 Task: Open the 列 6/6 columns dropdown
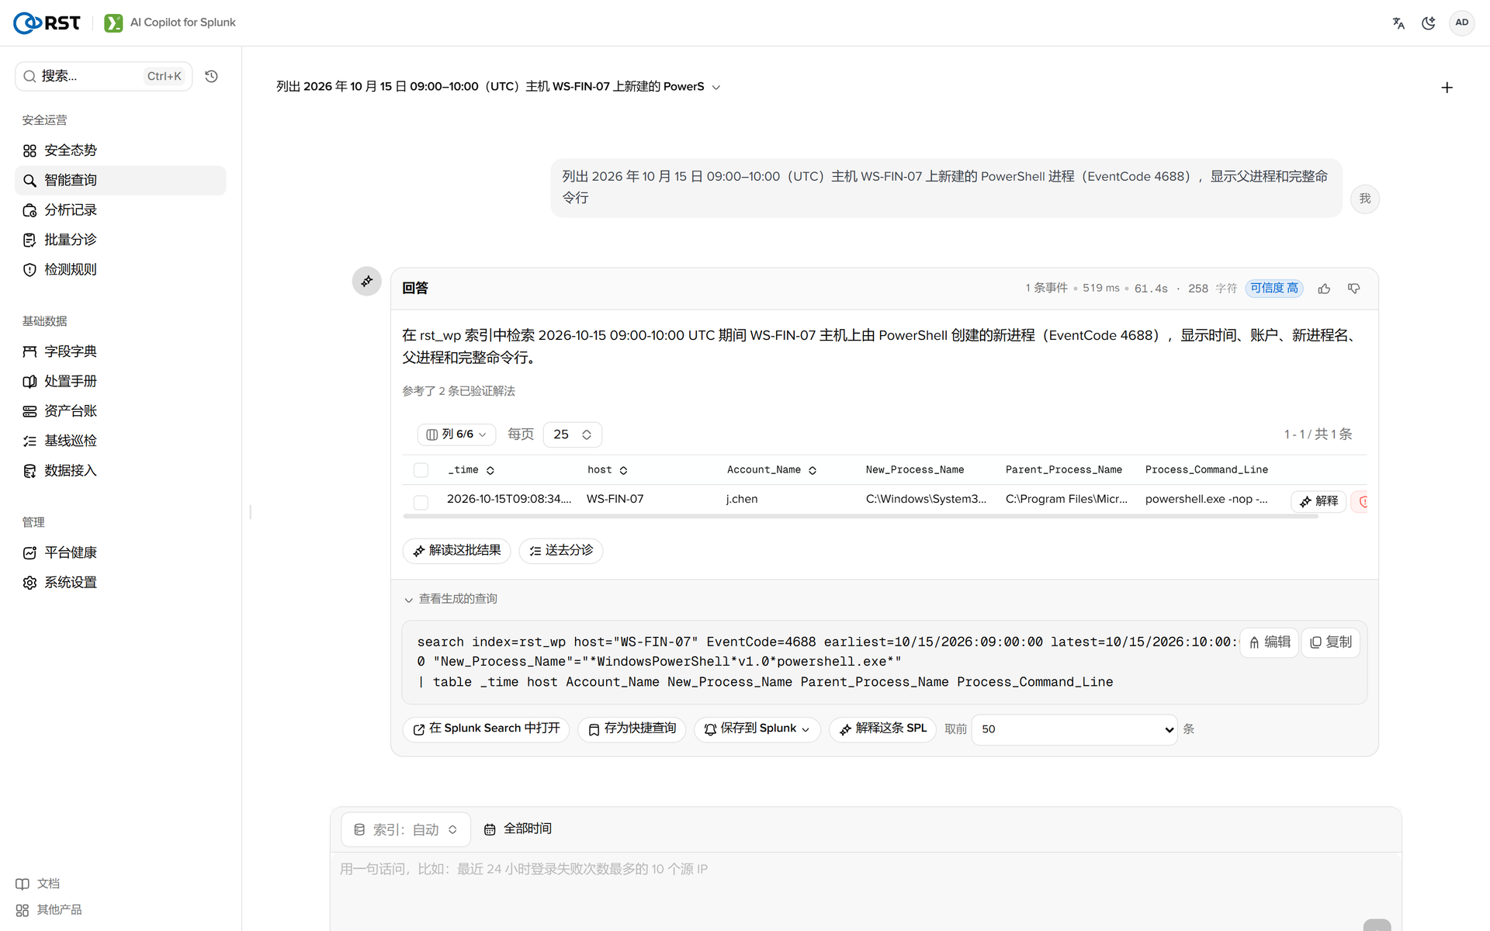[x=456, y=434]
